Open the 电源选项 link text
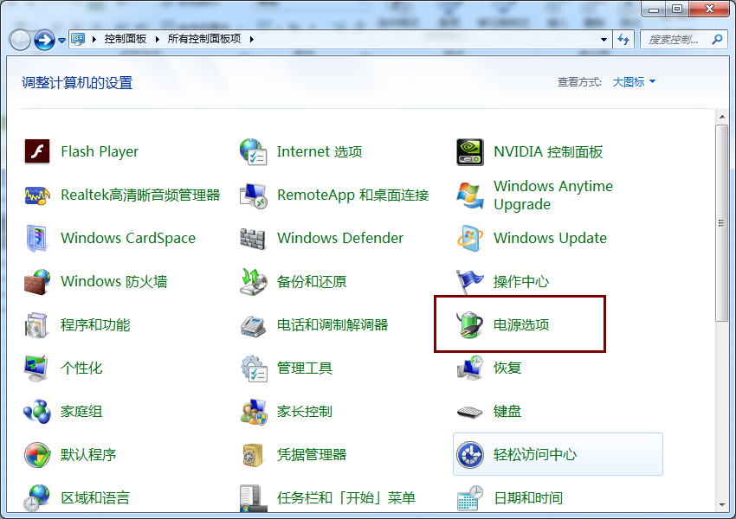This screenshot has width=736, height=519. tap(521, 325)
